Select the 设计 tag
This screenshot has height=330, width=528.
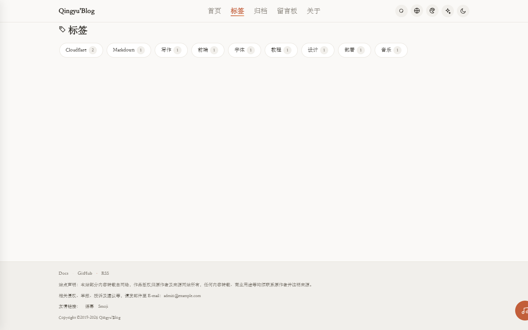click(318, 50)
